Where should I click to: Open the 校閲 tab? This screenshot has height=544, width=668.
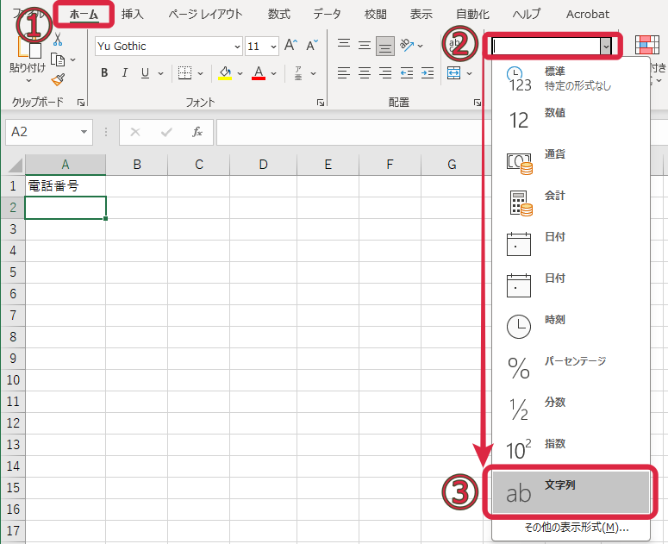click(x=375, y=14)
